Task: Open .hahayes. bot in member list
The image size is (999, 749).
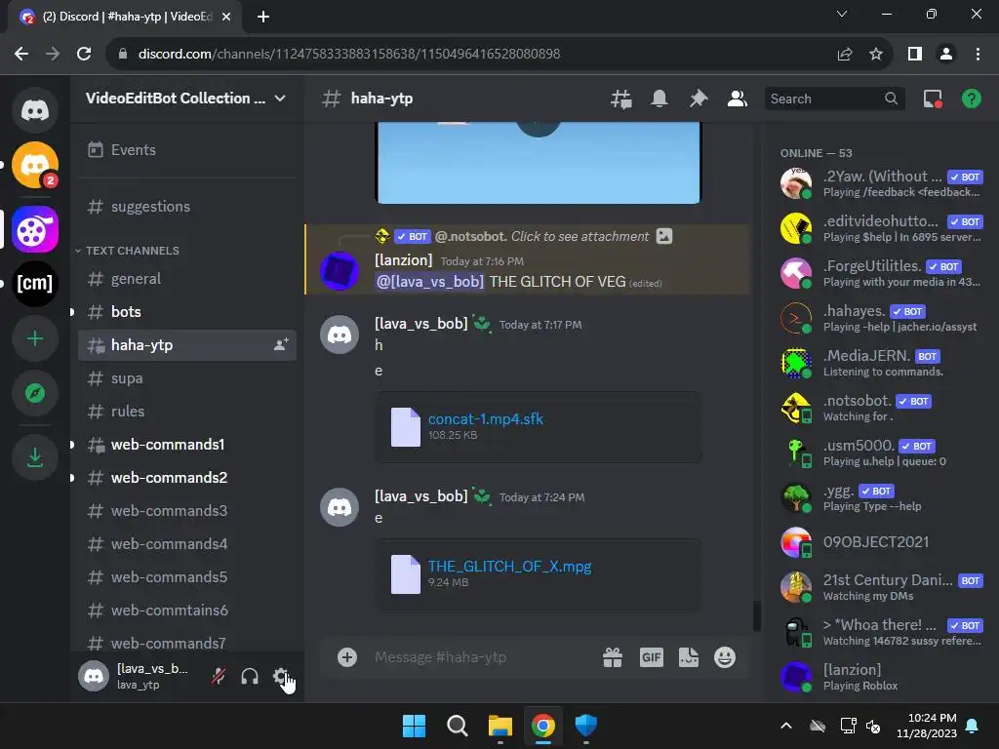Action: click(x=881, y=318)
